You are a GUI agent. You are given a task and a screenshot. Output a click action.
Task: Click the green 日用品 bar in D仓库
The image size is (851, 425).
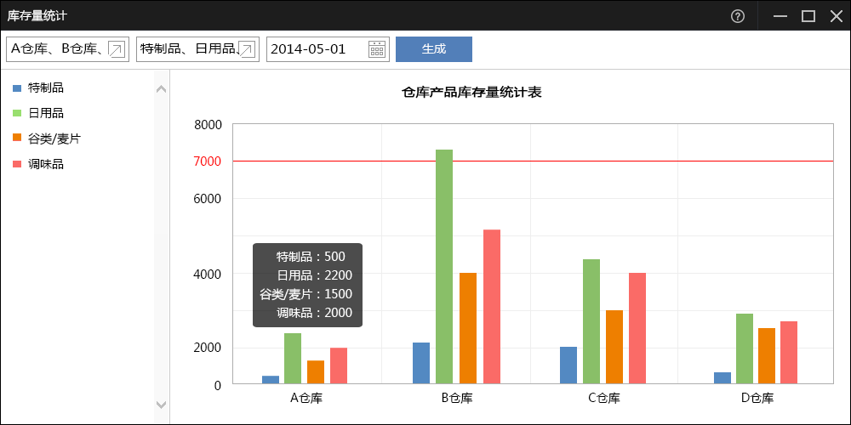click(x=745, y=348)
